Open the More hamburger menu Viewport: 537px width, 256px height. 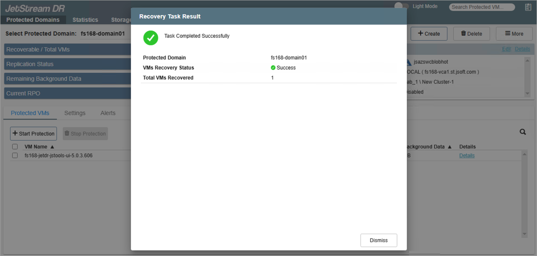click(x=514, y=34)
